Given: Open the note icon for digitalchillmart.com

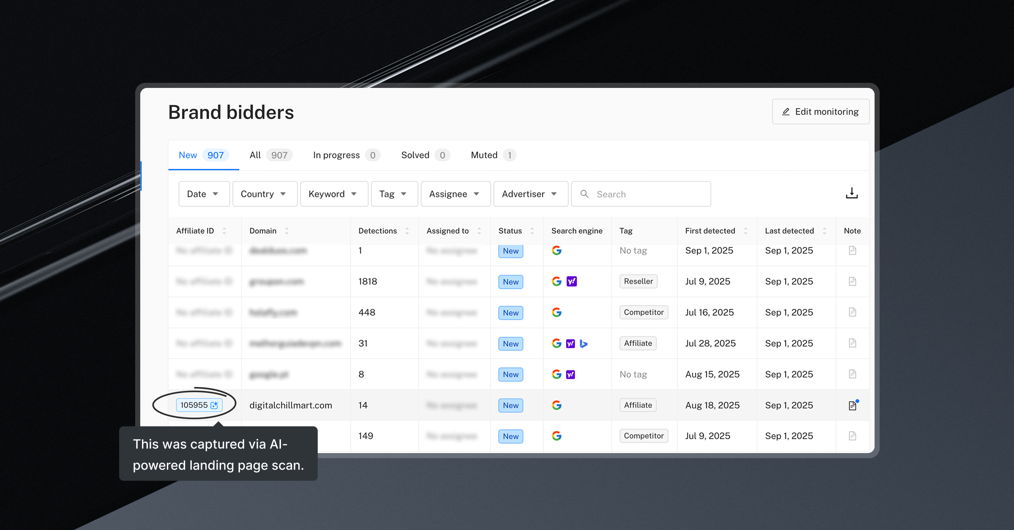Looking at the screenshot, I should (852, 405).
